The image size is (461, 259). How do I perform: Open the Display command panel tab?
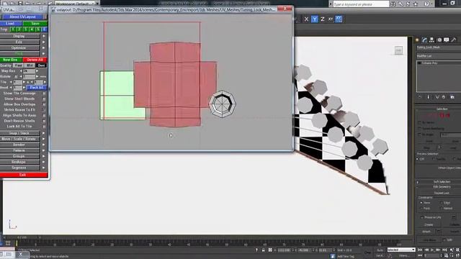(447, 40)
